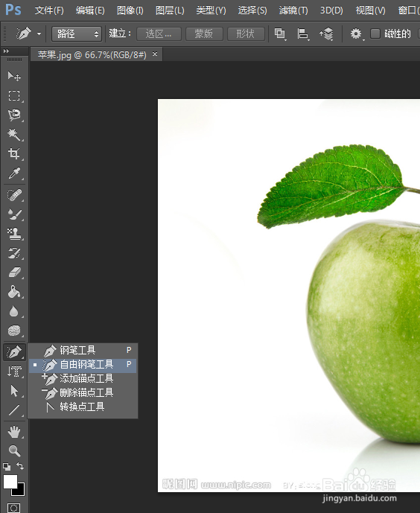420x513 pixels.
Task: Select the Rectangular Marquee tool
Action: click(14, 95)
